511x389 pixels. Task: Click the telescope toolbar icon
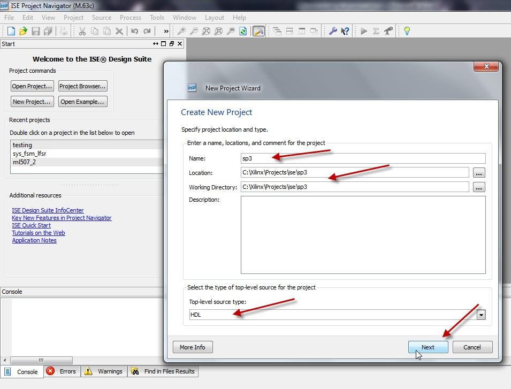pyautogui.click(x=388, y=31)
